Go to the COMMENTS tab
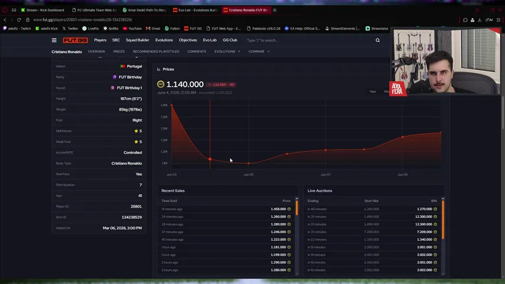Screen dimensions: 505x284 coord(197,51)
